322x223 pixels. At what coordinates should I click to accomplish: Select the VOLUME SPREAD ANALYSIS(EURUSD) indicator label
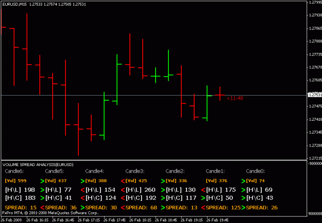pos(38,164)
